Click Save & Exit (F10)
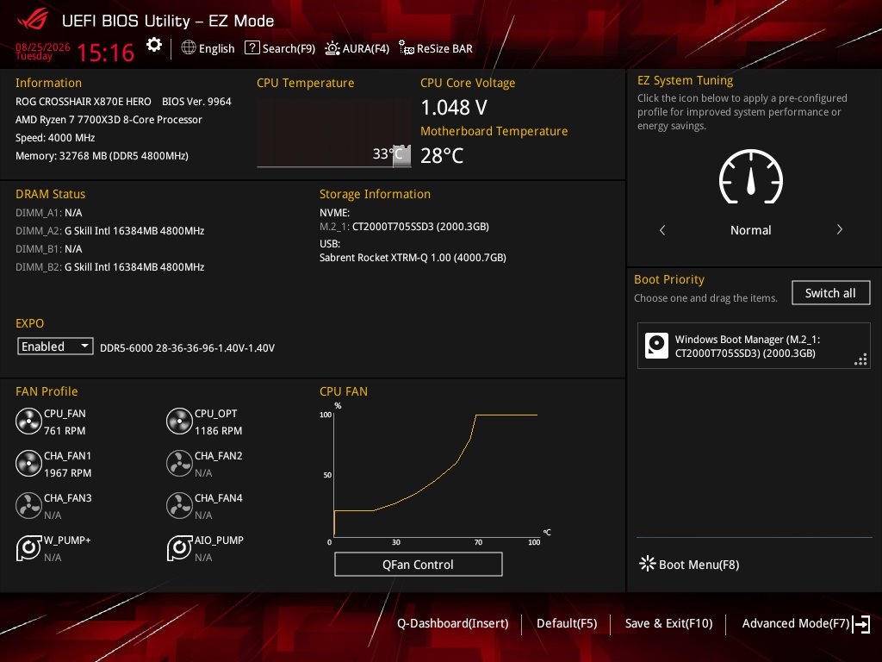This screenshot has width=882, height=662. point(668,623)
